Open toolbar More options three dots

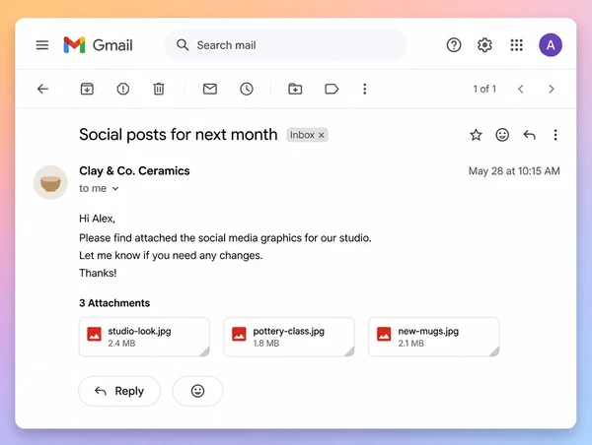click(x=365, y=89)
